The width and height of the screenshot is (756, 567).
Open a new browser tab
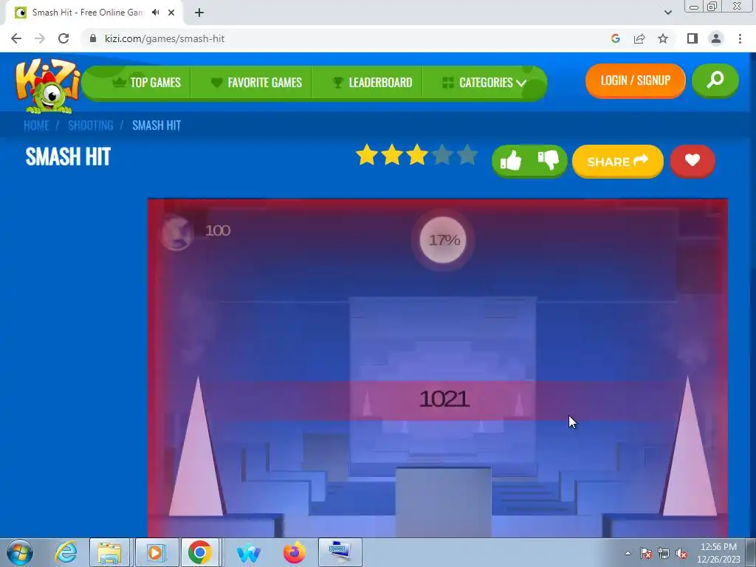pos(199,13)
